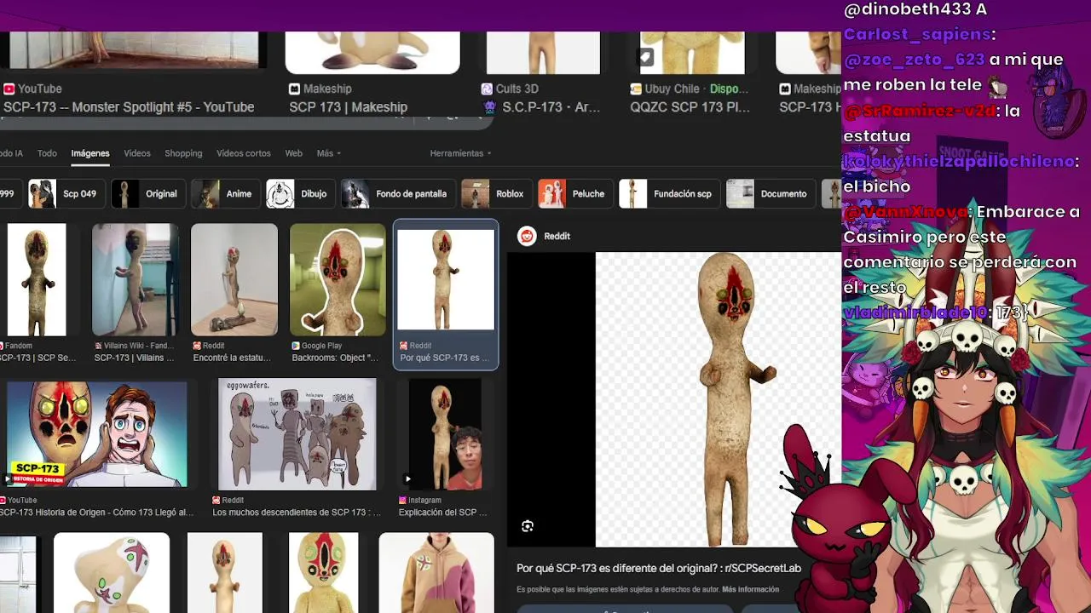Click the Instagram favicon under the video thumbnail
The height and width of the screenshot is (613, 1091).
[x=402, y=501]
